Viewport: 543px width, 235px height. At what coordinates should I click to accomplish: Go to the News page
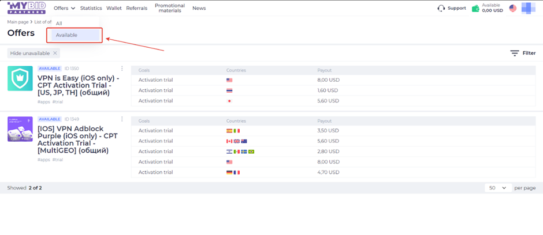(x=199, y=8)
